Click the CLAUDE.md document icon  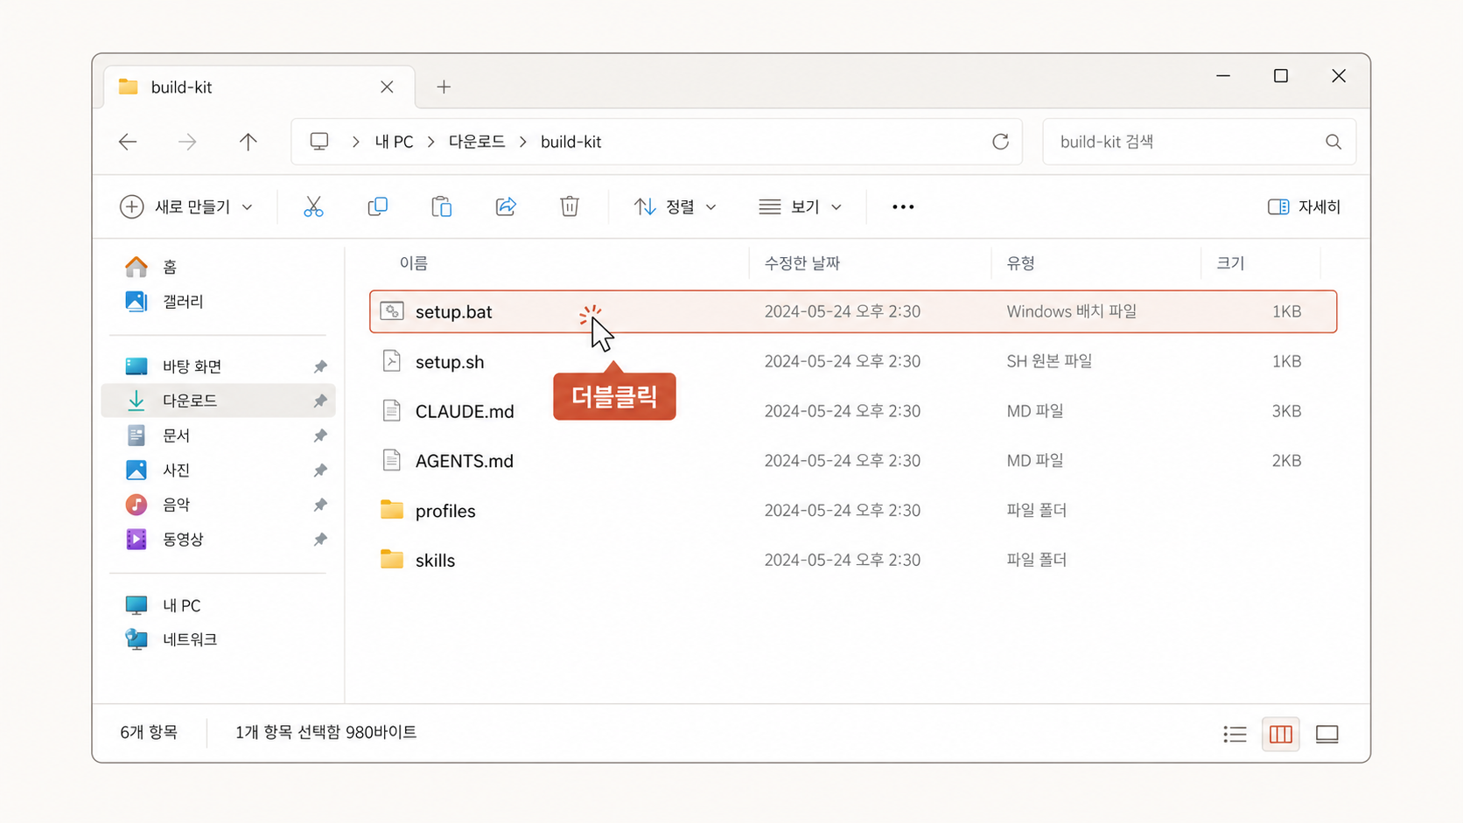coord(392,411)
